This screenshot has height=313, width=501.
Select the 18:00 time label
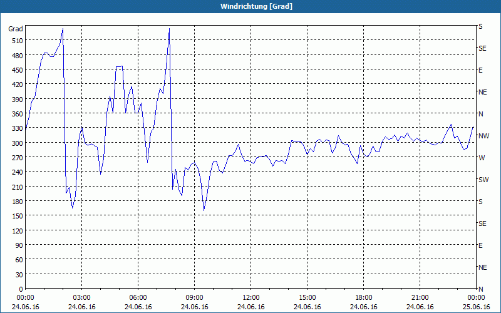[x=364, y=298]
